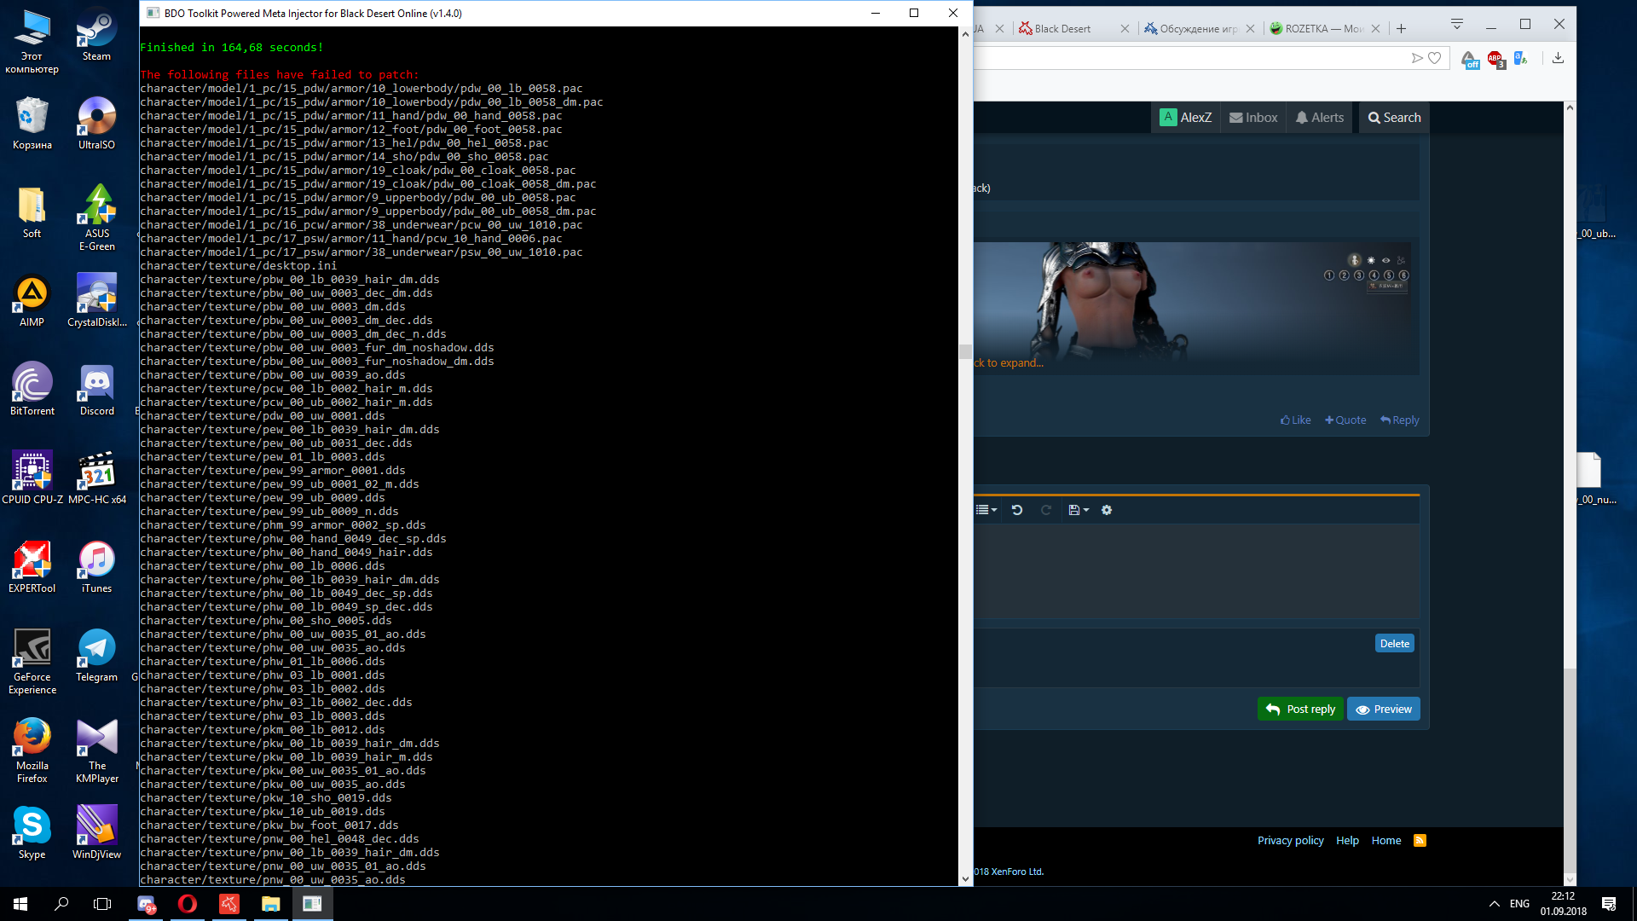The width and height of the screenshot is (1637, 921).
Task: Open the RSS feed icon in footer
Action: coord(1420,840)
